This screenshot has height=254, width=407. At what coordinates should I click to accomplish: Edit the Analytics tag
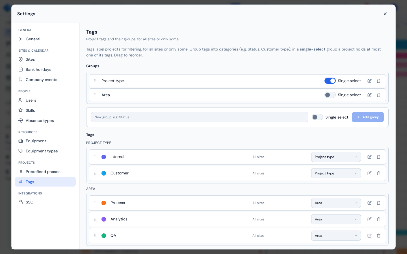pyautogui.click(x=369, y=219)
